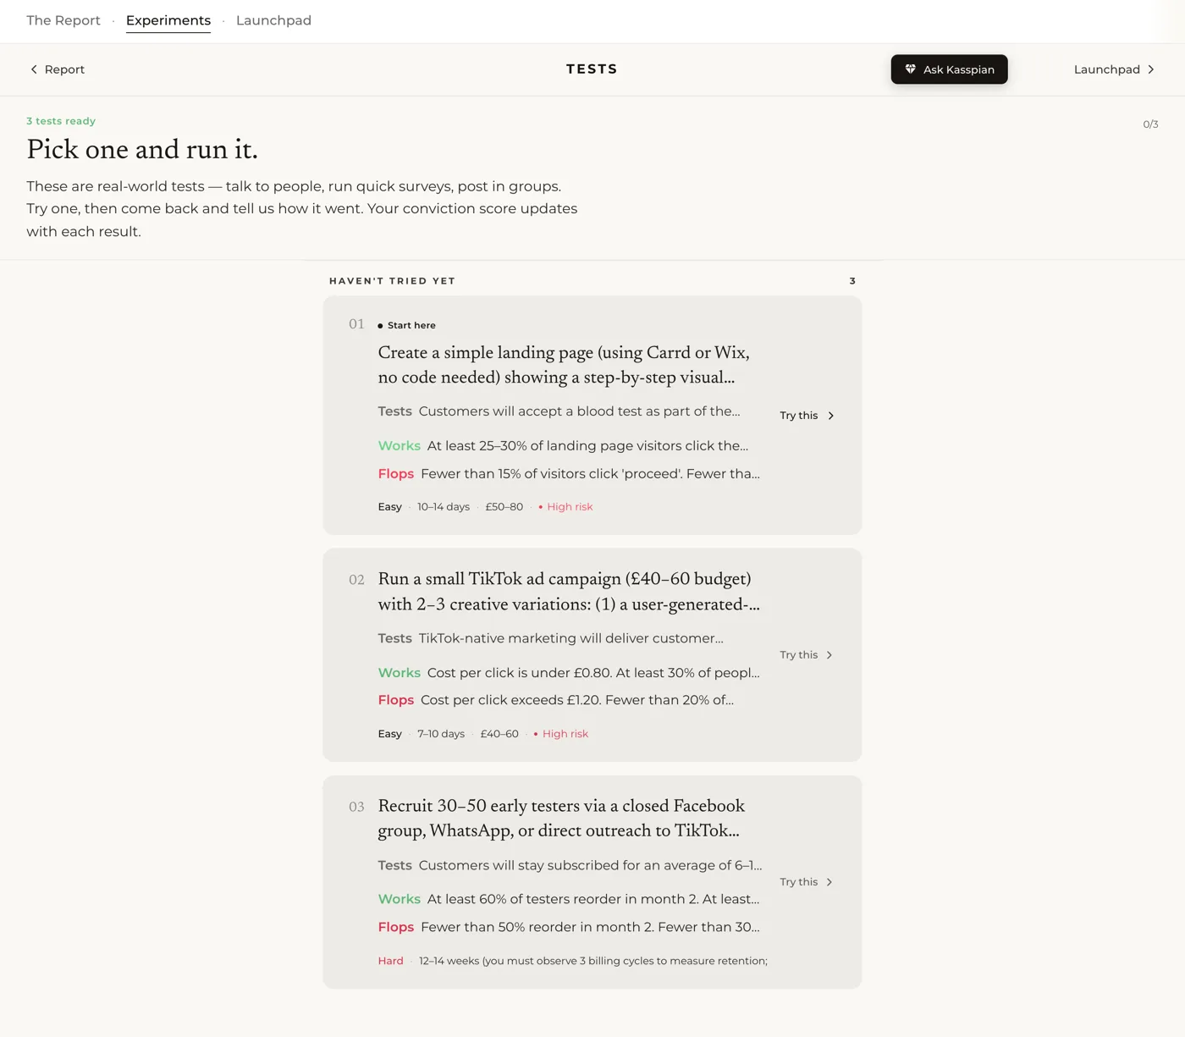Click Works line about 25–30% of visitors

[563, 446]
